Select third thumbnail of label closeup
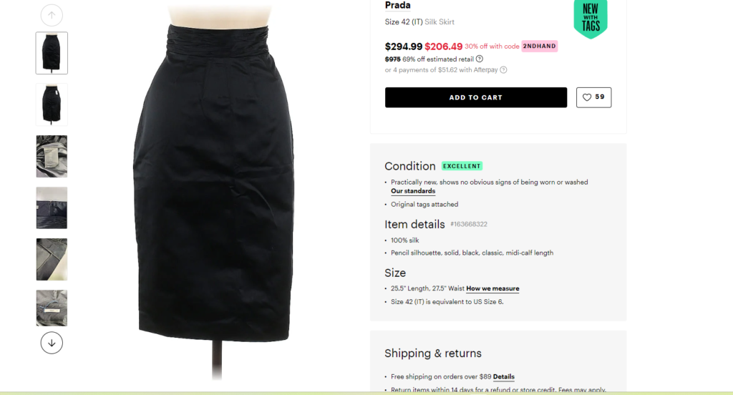The width and height of the screenshot is (733, 395). coord(52,156)
